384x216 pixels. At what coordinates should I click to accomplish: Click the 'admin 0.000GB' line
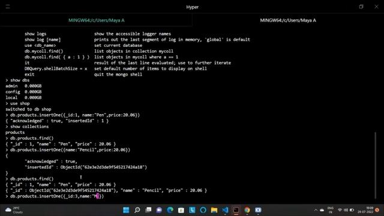tap(23, 86)
